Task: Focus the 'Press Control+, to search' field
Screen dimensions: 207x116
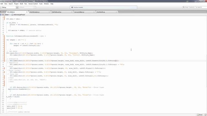Action: (x=195, y=7)
